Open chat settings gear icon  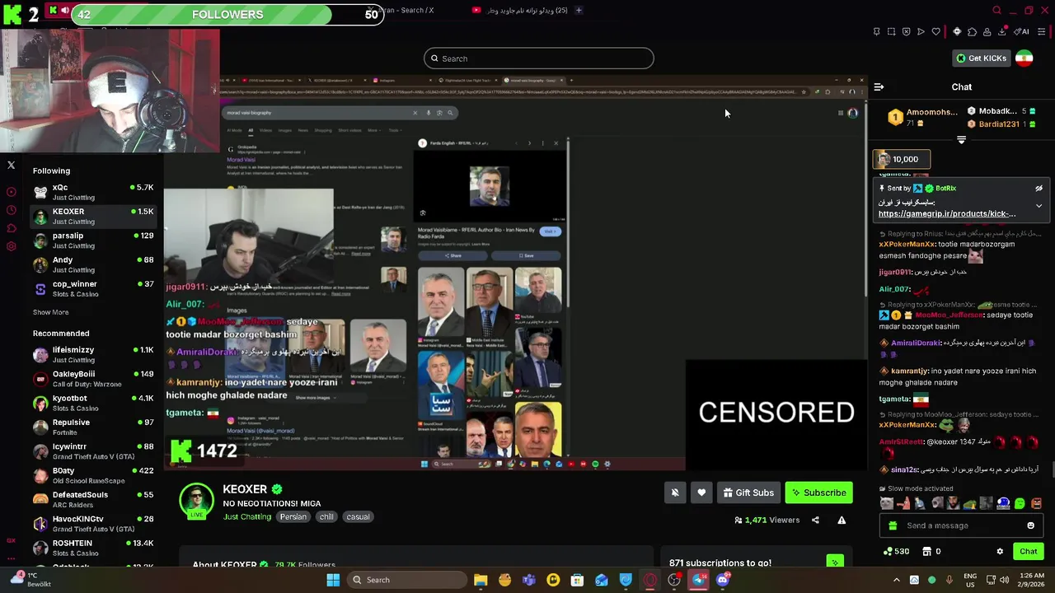coord(1000,551)
